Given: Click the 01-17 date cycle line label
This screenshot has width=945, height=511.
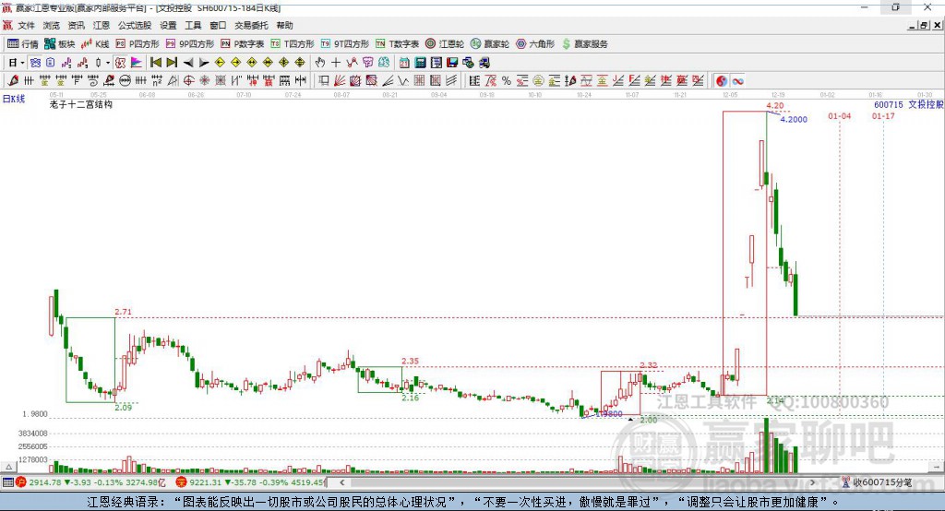Looking at the screenshot, I should [883, 115].
